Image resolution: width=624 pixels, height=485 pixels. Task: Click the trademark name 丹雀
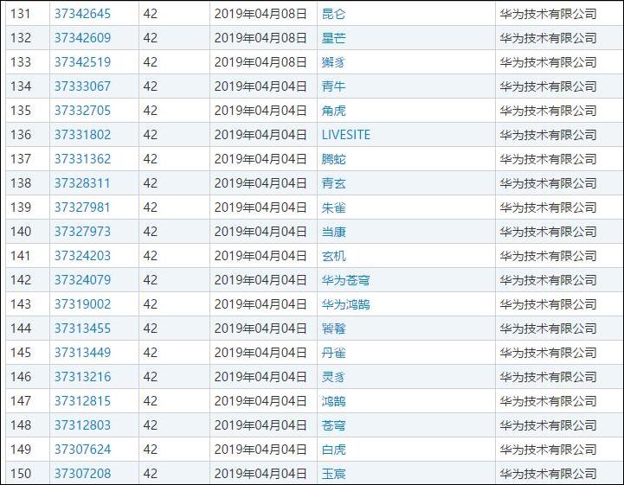[333, 353]
